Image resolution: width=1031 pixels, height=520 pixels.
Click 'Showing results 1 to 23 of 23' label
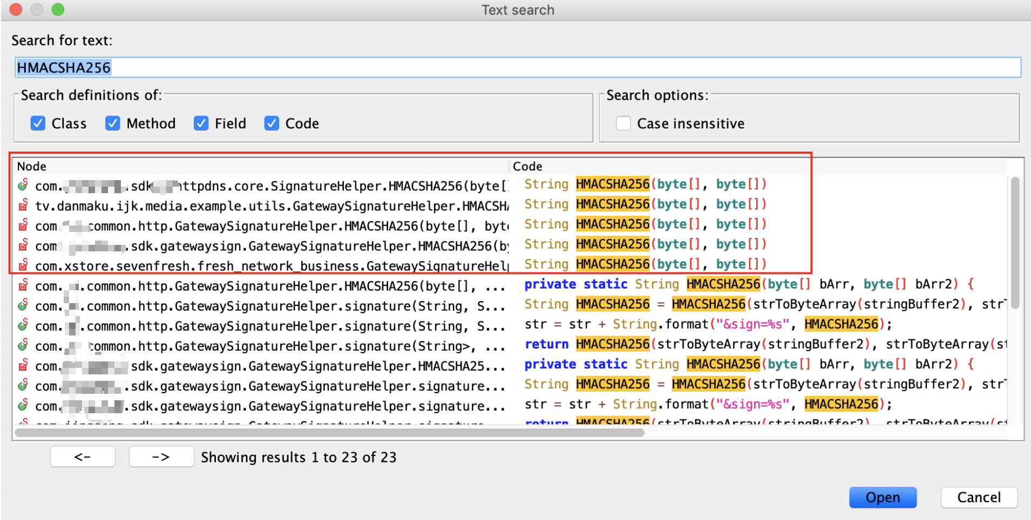299,457
